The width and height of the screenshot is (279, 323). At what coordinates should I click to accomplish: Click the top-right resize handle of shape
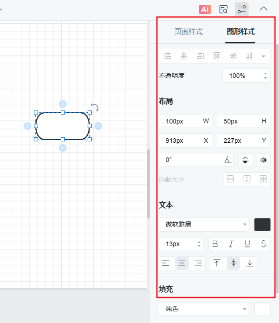pos(89,112)
